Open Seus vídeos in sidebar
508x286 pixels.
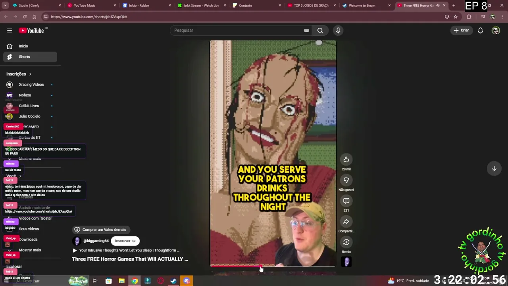[x=30, y=229]
